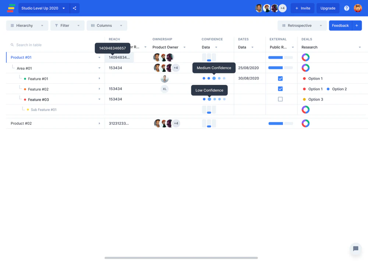Screen dimensions: 368x261
Task: Open the chat bubble icon at bottom right
Action: click(x=355, y=249)
